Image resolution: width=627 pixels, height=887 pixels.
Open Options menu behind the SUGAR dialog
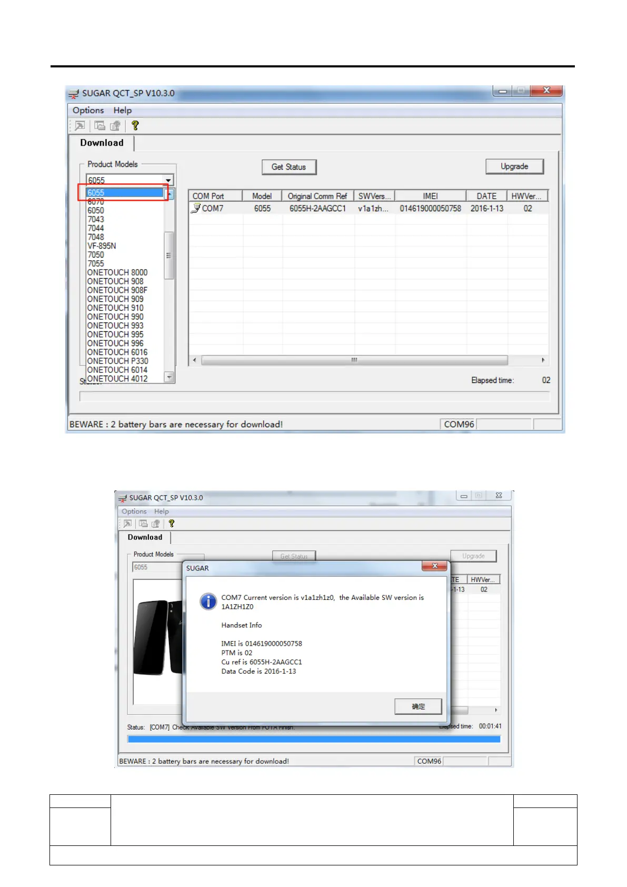pyautogui.click(x=134, y=511)
